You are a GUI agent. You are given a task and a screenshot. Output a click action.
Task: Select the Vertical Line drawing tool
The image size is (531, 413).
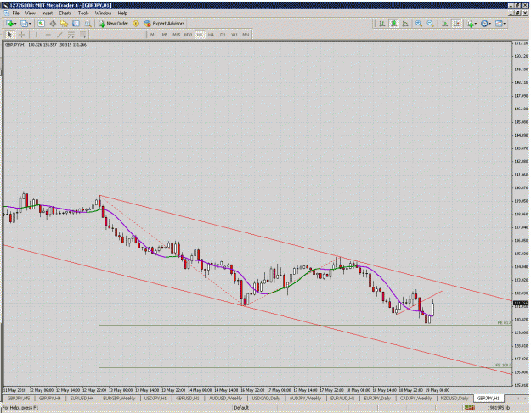37,35
